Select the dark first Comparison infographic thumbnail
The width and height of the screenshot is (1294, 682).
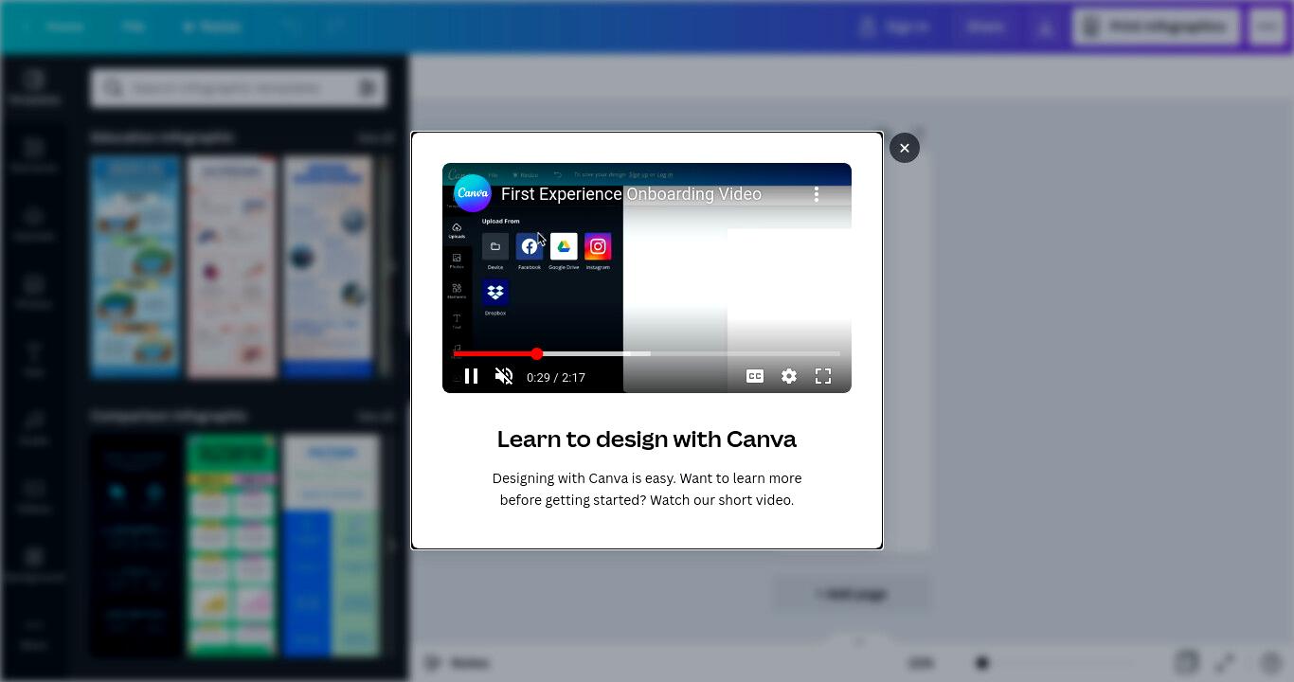pos(135,546)
